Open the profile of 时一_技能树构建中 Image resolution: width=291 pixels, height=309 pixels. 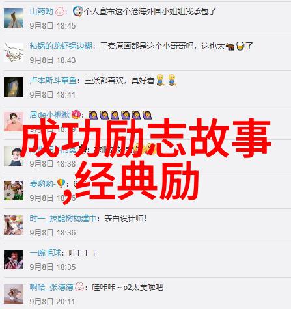[63, 218]
